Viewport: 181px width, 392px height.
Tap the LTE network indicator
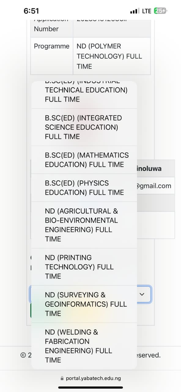click(147, 11)
